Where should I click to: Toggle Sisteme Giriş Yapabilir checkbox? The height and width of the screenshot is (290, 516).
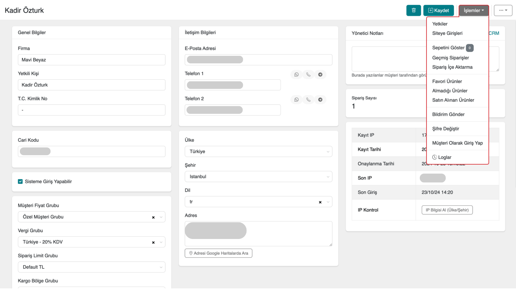[x=20, y=182]
